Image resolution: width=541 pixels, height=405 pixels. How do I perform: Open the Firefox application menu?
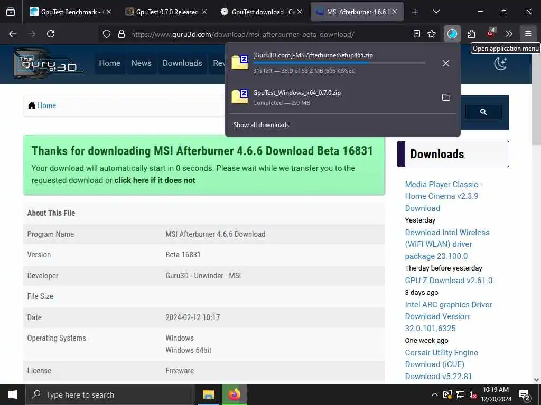528,34
